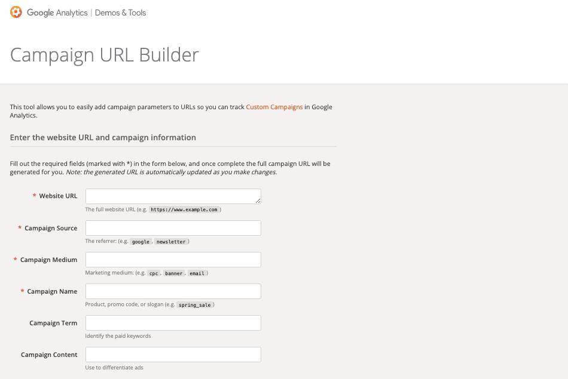
Task: Click inside the Campaign Term field
Action: point(173,322)
